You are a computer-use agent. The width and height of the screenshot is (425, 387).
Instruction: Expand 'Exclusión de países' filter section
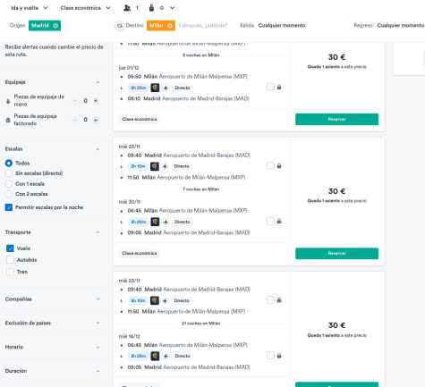(98, 323)
